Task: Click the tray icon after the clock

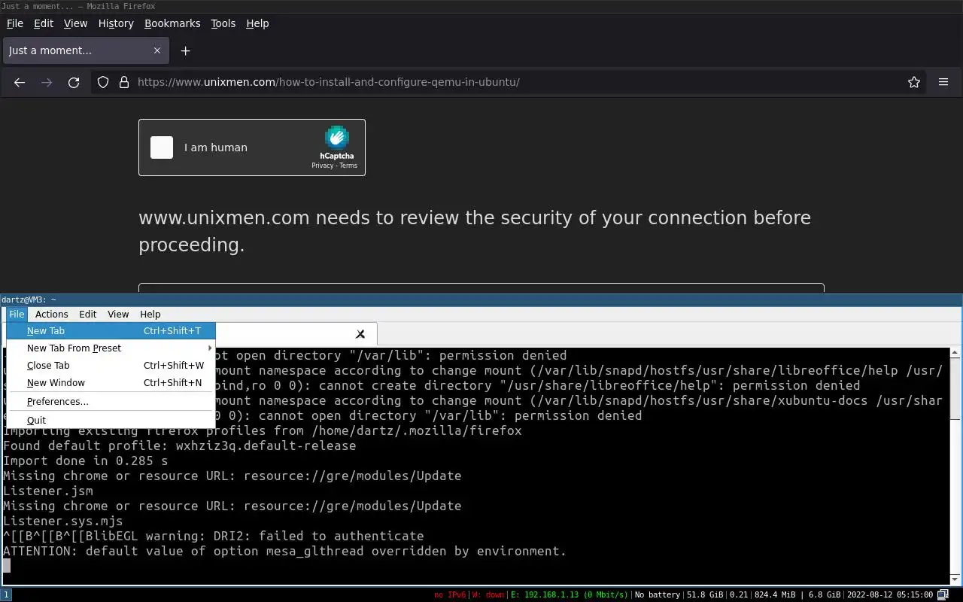Action: point(943,594)
